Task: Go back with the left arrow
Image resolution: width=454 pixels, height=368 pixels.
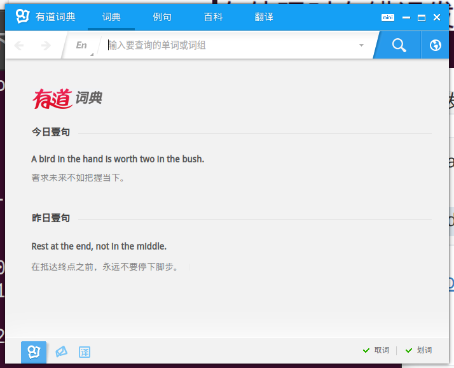Action: point(19,46)
